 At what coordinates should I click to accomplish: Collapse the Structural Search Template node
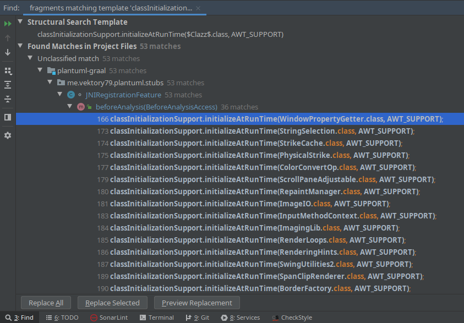[20, 21]
